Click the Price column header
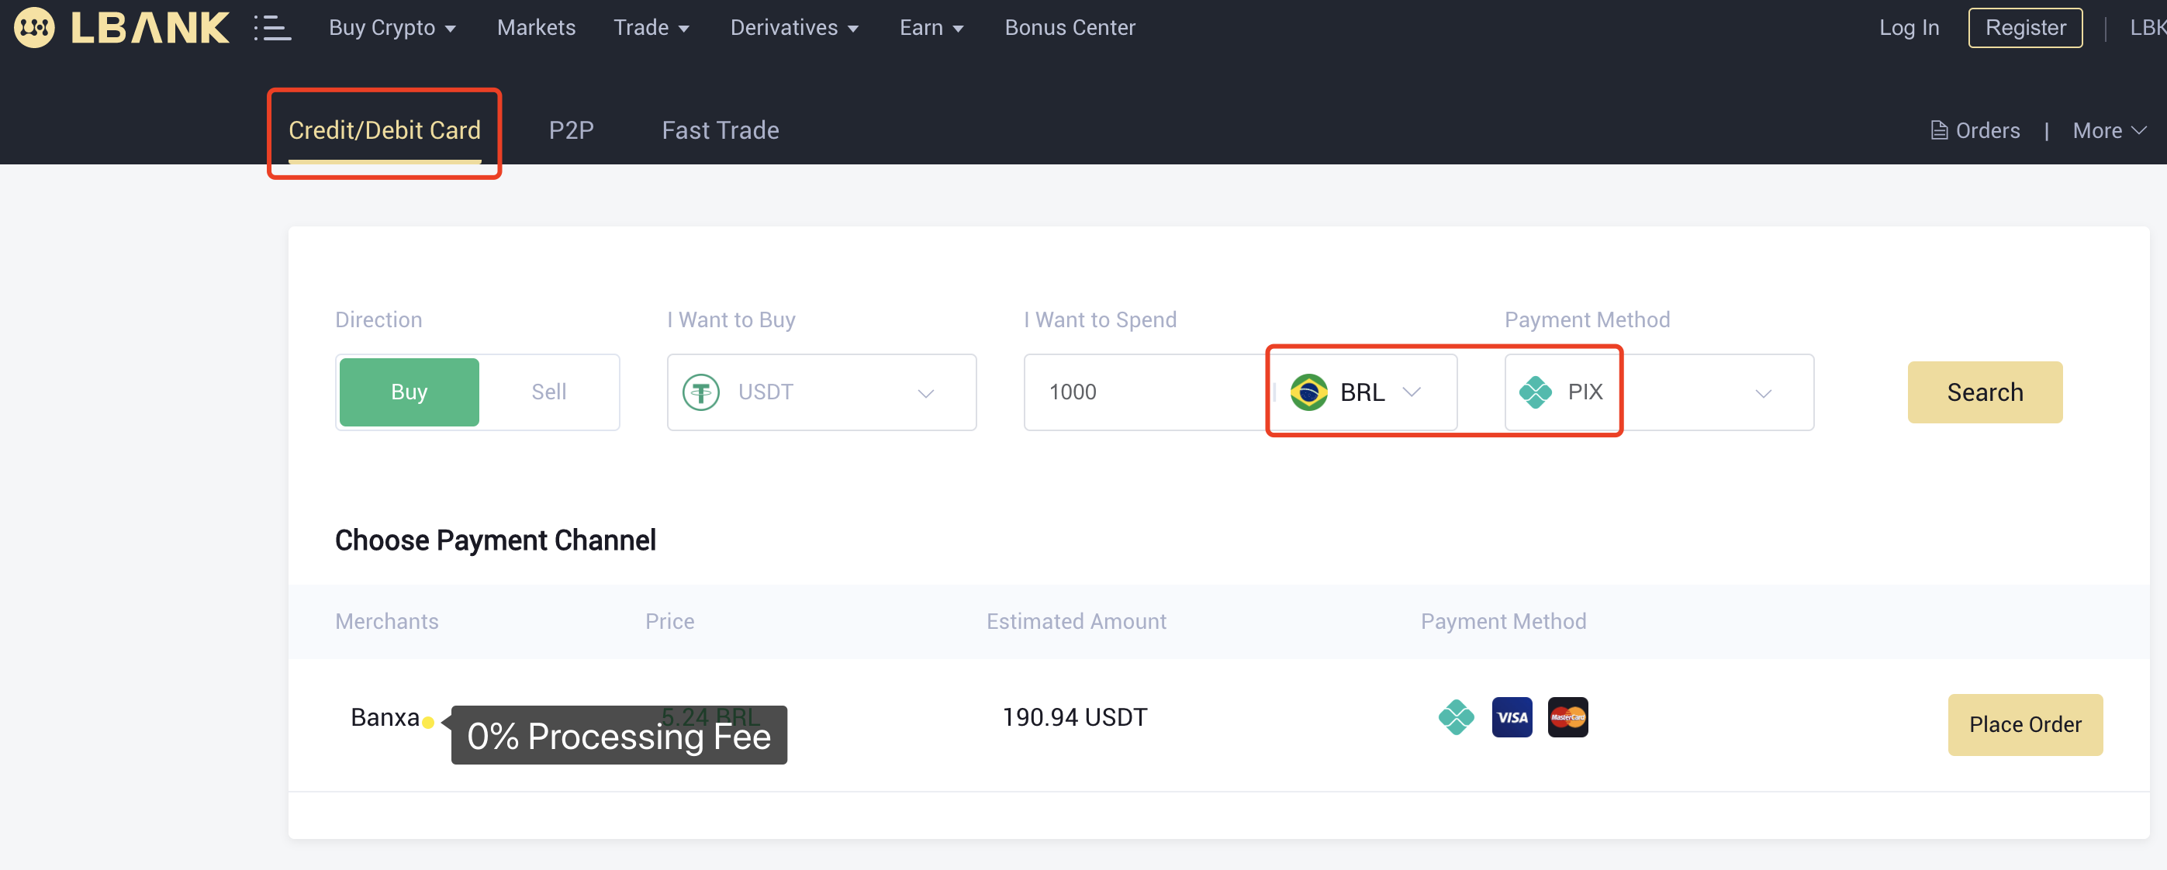2167x870 pixels. point(669,621)
